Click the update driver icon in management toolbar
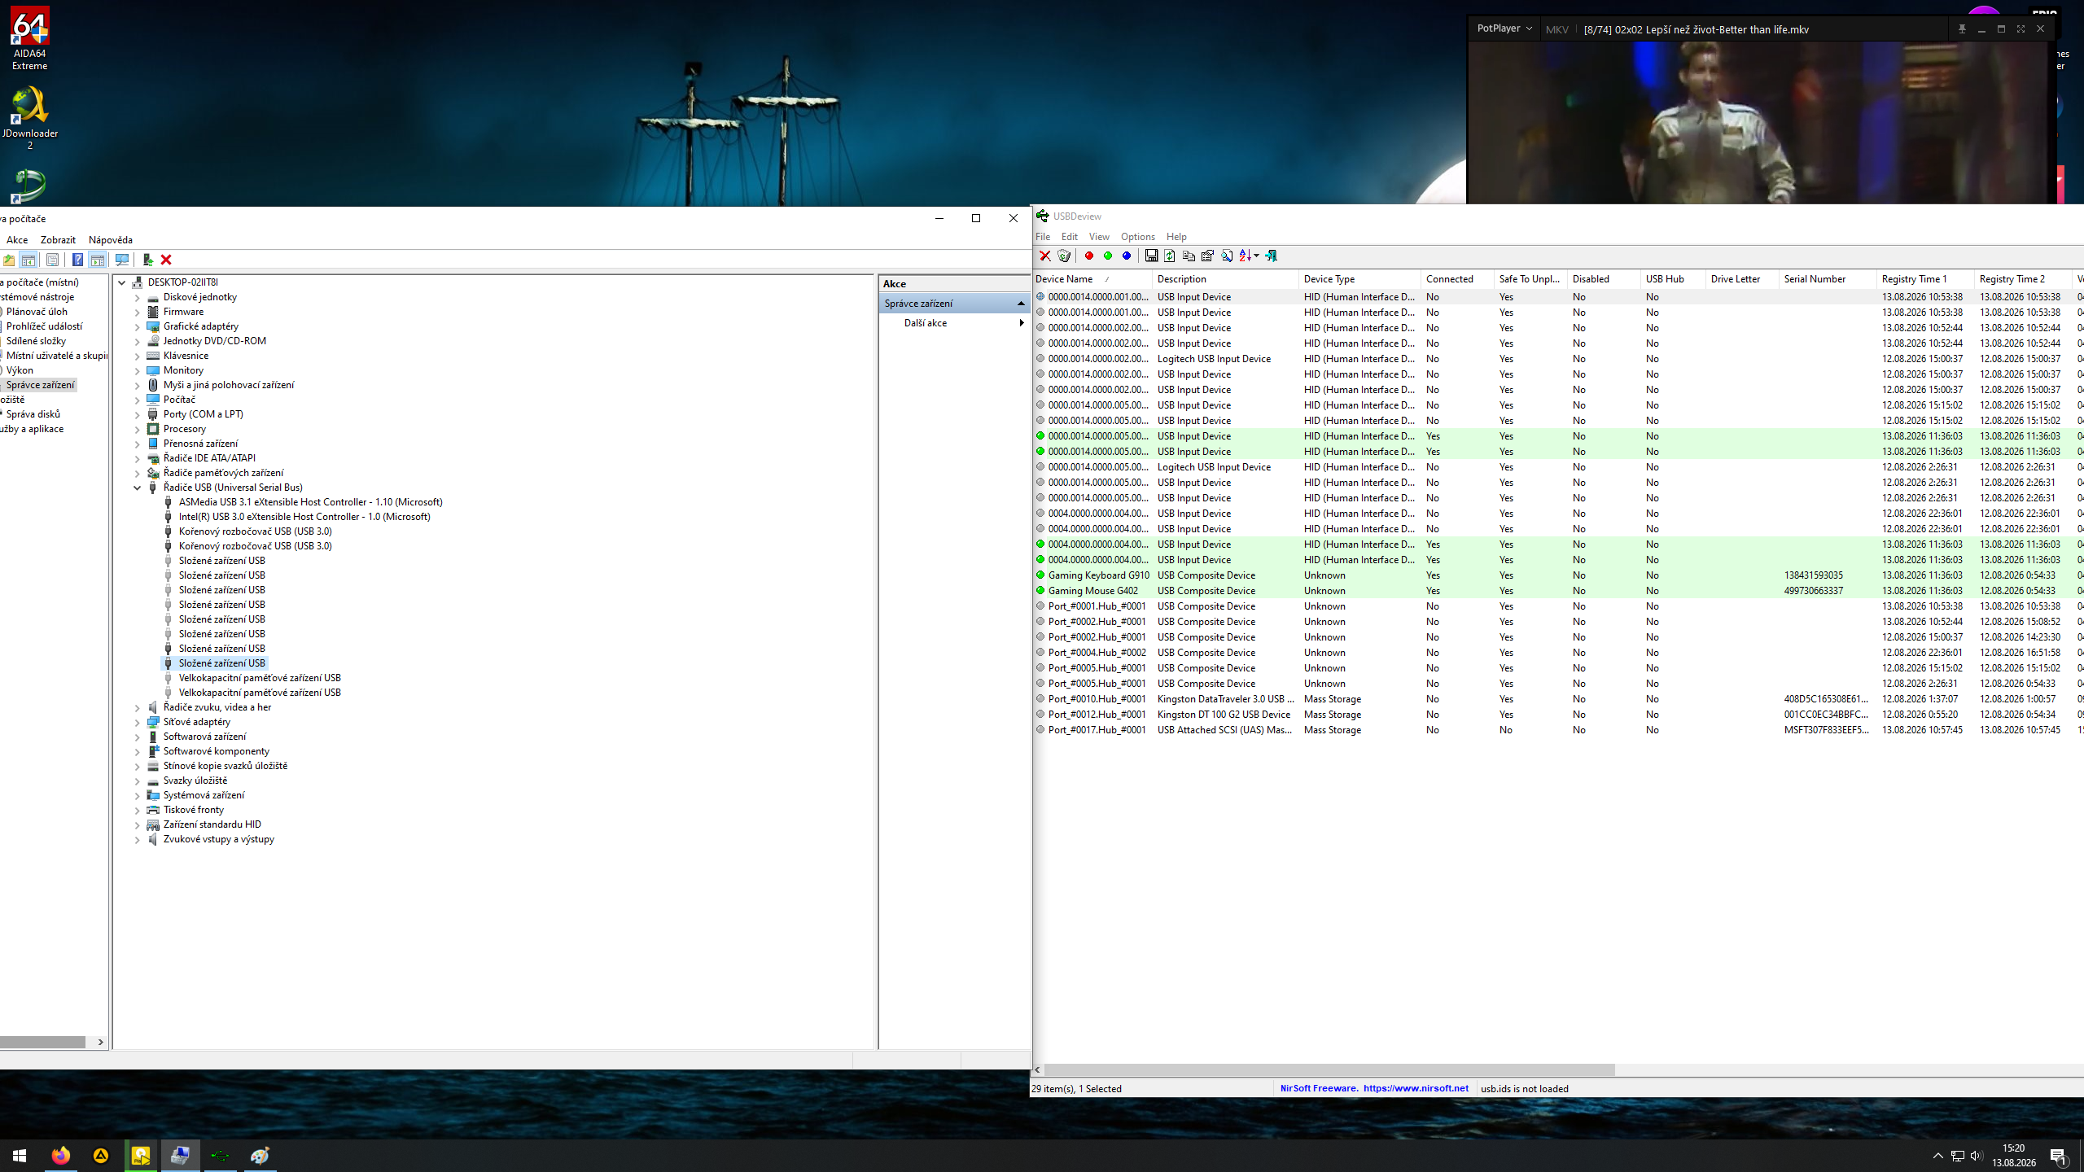Viewport: 2084px width, 1172px height. [x=147, y=260]
